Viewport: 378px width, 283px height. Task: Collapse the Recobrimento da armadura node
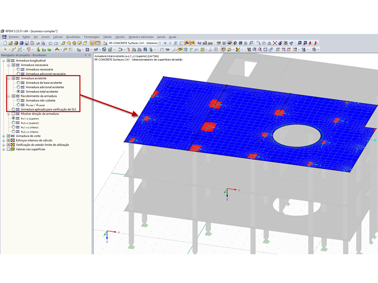(x=8, y=96)
